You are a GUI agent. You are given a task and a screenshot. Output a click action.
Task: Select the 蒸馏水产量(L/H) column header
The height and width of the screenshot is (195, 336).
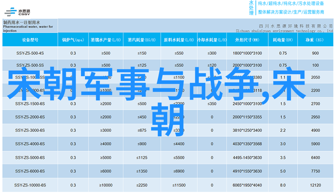[x=106, y=40]
